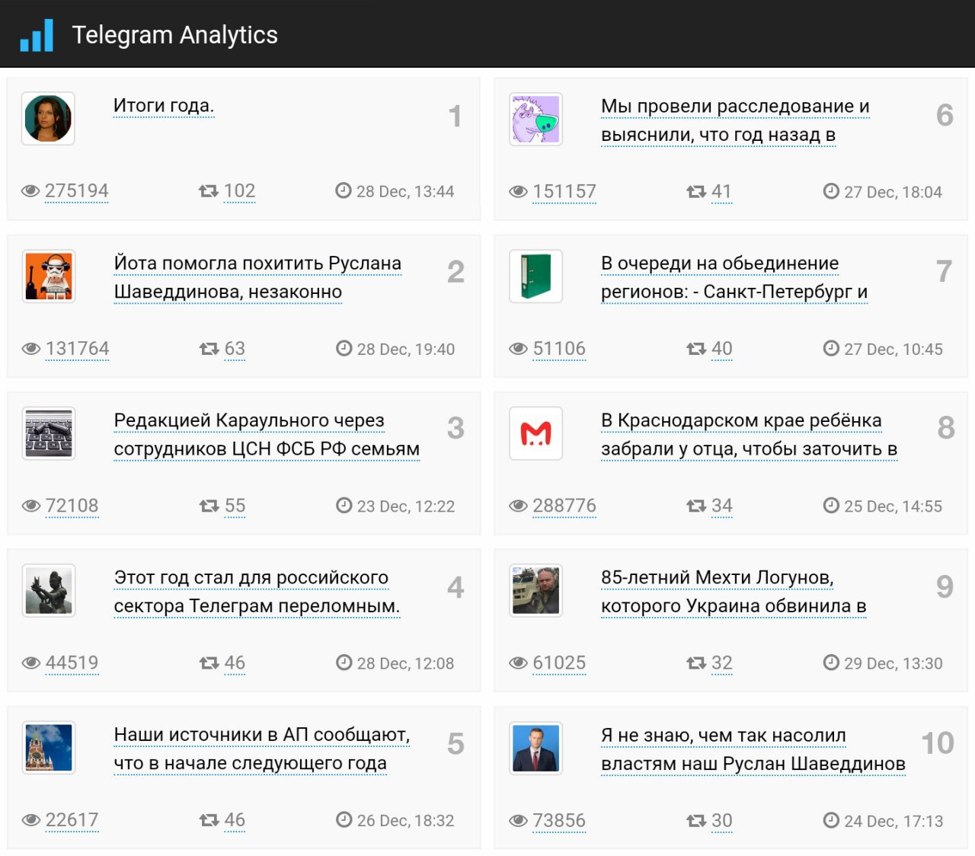The image size is (975, 856).
Task: Click the clock icon beside 28 Dec, 13:44
Action: pos(344,190)
